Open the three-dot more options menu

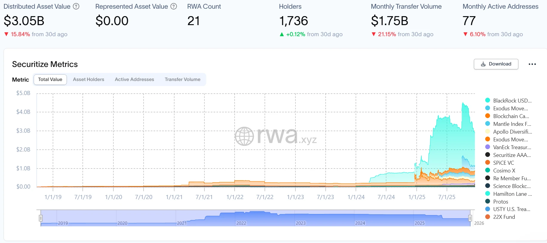(532, 64)
